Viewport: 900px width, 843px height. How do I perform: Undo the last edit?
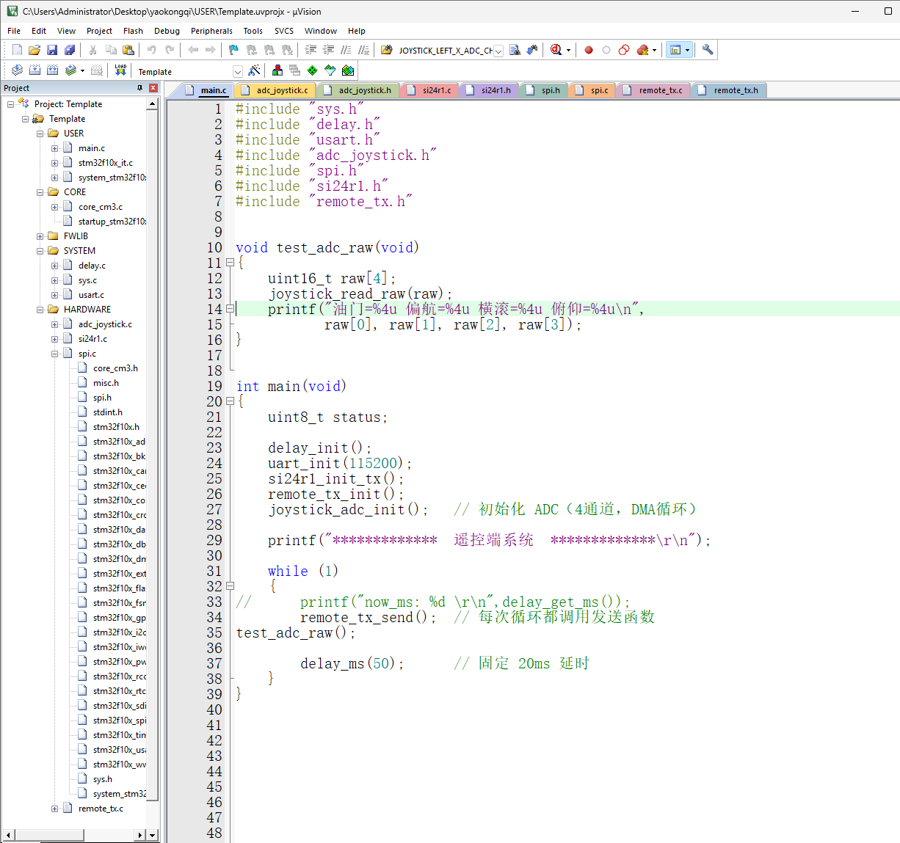pyautogui.click(x=152, y=50)
